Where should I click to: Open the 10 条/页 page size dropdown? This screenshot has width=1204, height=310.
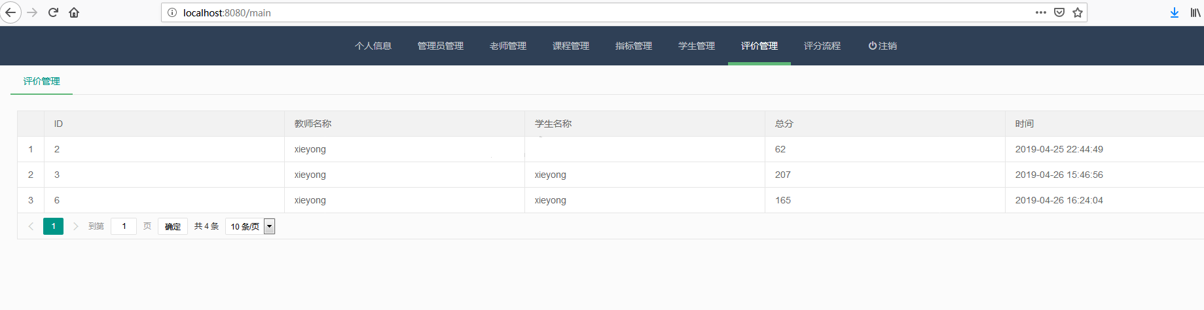250,226
